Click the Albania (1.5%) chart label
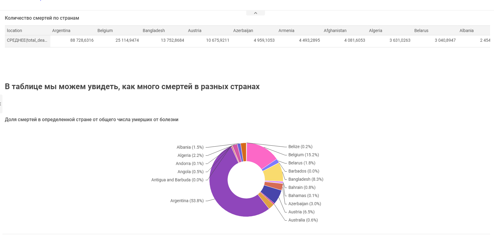This screenshot has height=236, width=494. coord(190,147)
